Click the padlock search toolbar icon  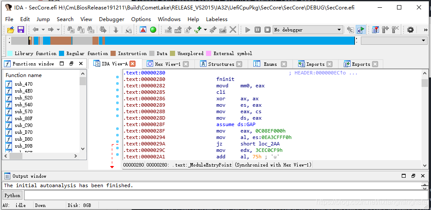128,30
